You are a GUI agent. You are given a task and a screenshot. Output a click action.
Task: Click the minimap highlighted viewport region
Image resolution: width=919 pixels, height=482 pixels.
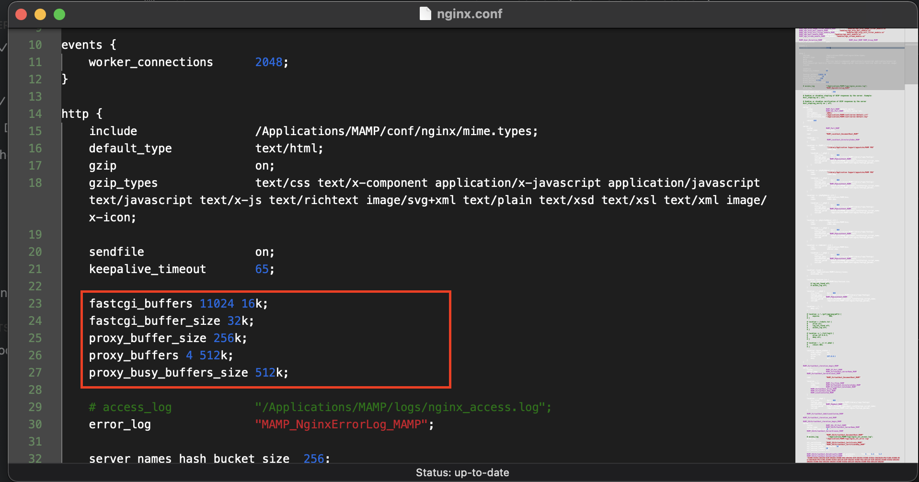(x=850, y=66)
